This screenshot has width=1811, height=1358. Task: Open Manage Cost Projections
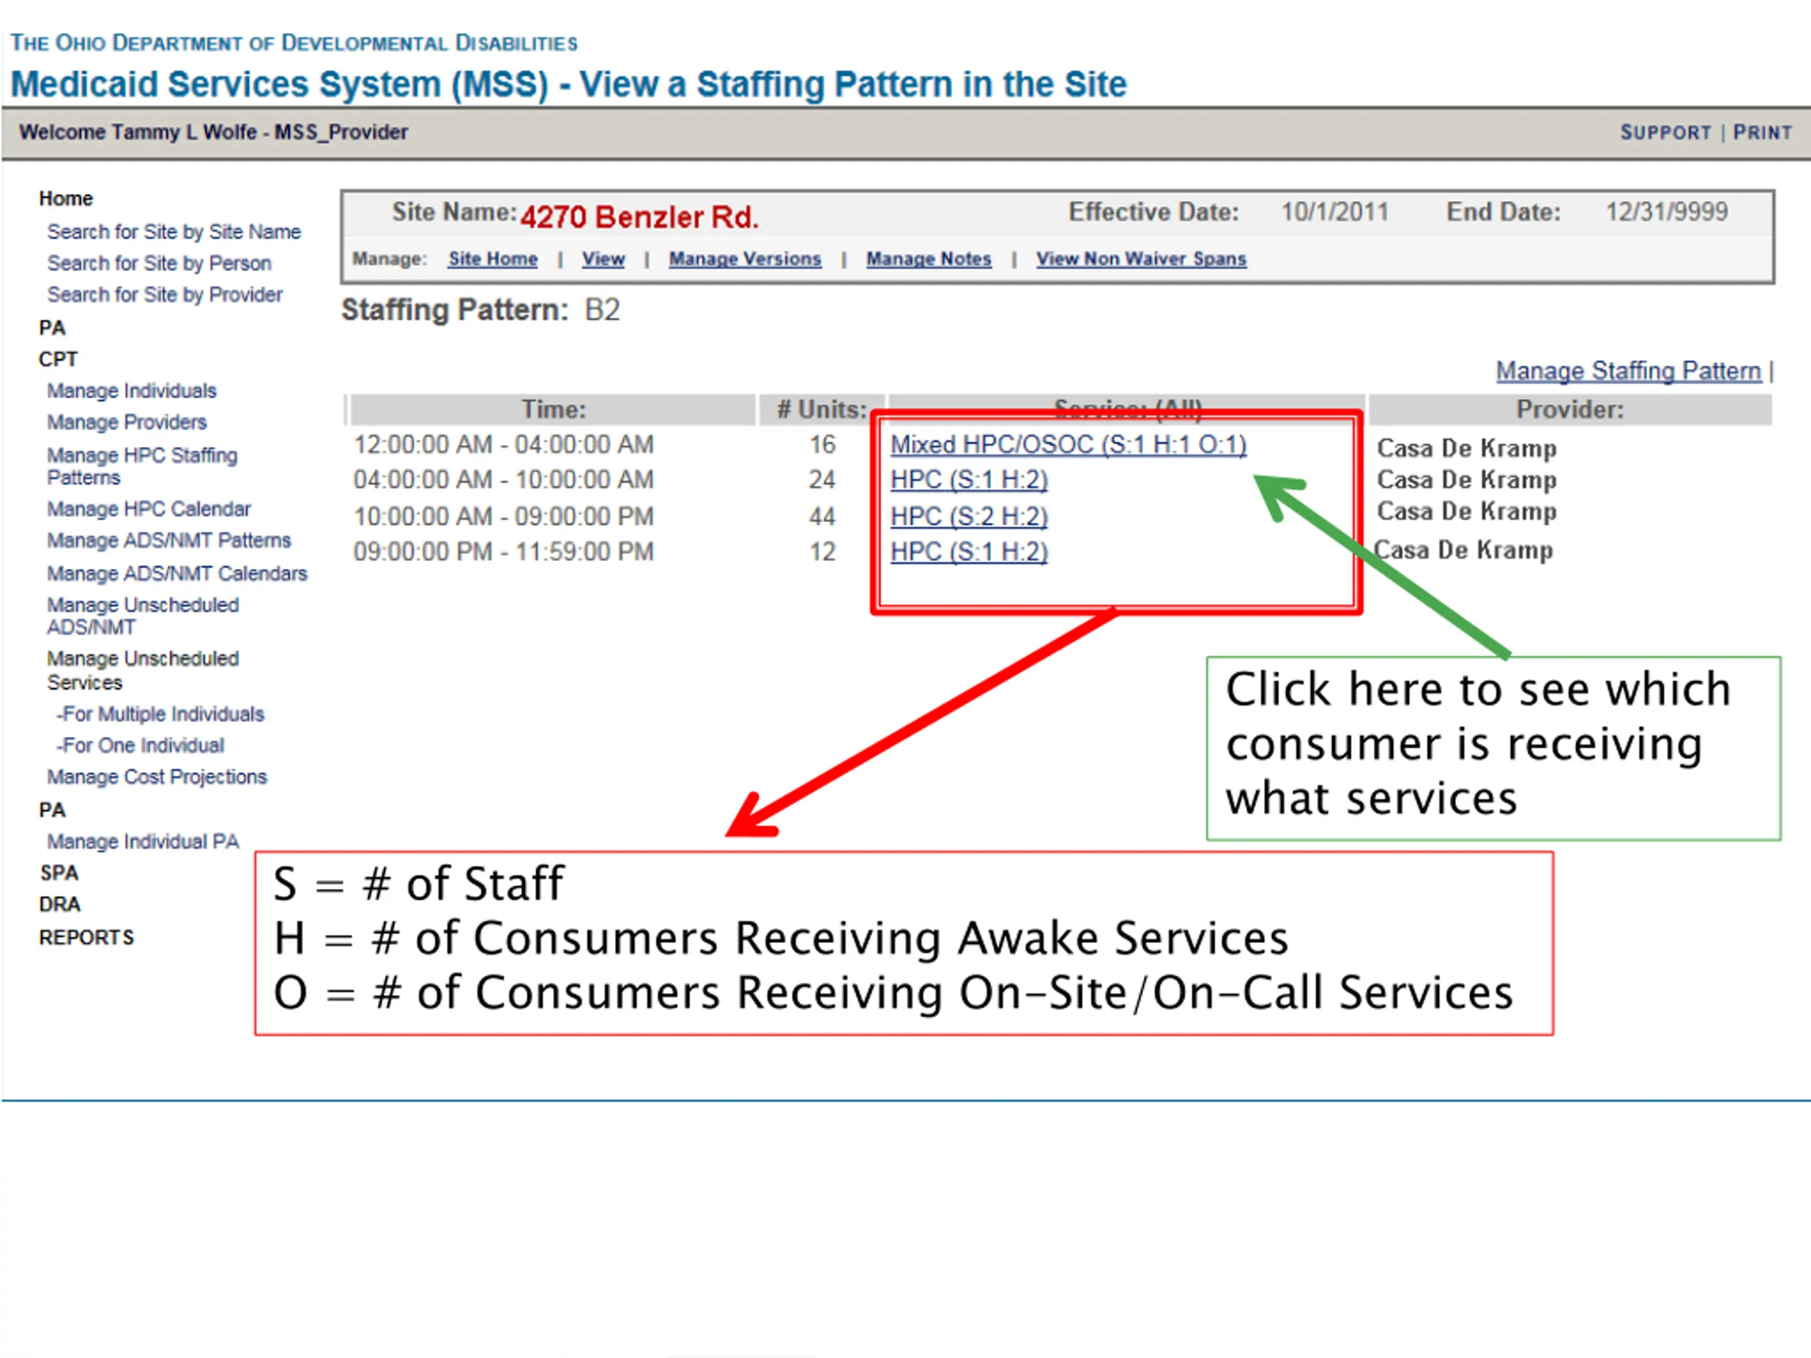tap(157, 776)
